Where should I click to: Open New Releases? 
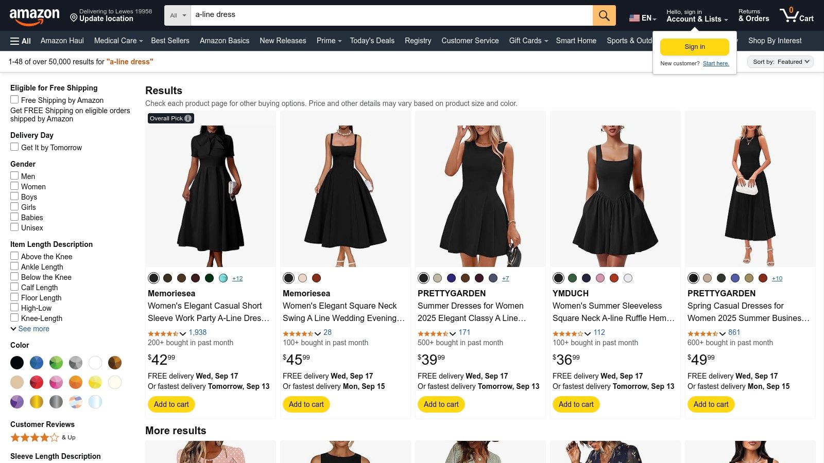point(283,41)
